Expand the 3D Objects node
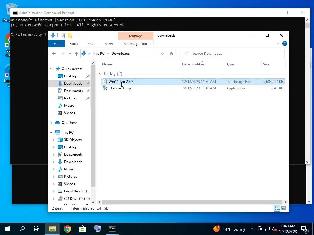 [x=53, y=140]
